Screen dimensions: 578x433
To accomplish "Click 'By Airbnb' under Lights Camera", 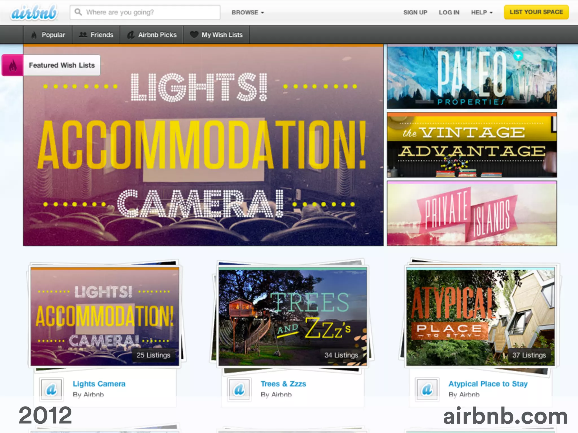I will coord(88,395).
